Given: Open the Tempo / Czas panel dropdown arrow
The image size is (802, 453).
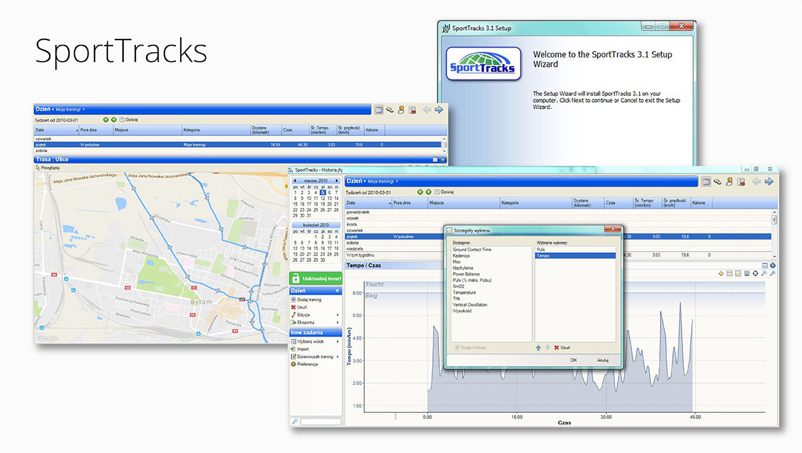Looking at the screenshot, I should pos(773,266).
